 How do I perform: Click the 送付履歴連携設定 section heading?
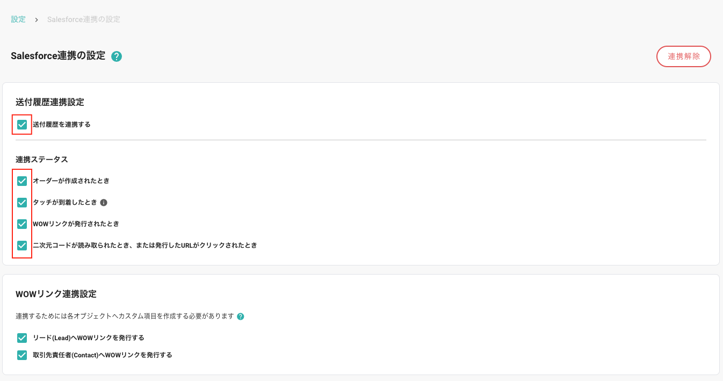pos(50,102)
